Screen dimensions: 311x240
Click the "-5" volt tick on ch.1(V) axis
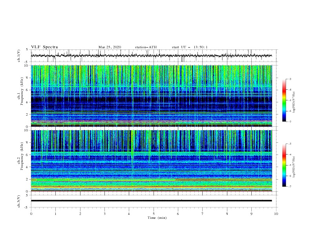click(26, 62)
